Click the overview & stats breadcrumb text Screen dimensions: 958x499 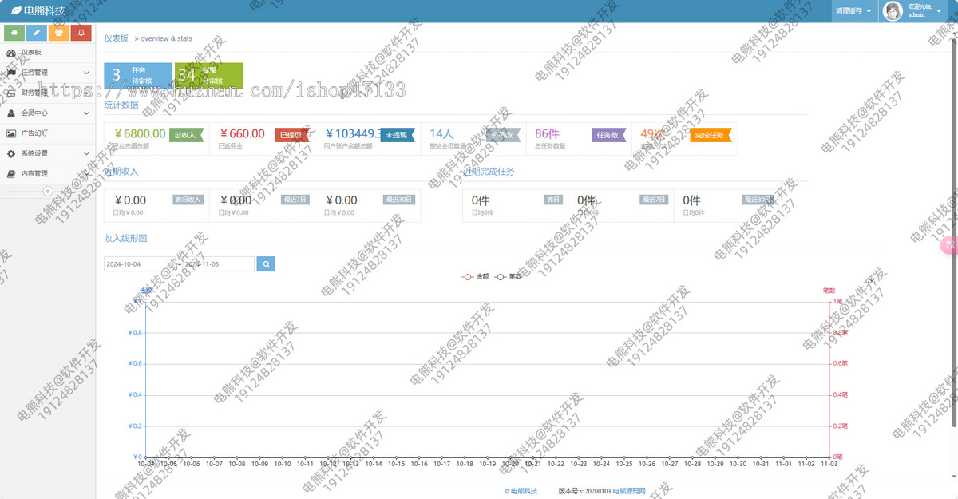tap(166, 38)
